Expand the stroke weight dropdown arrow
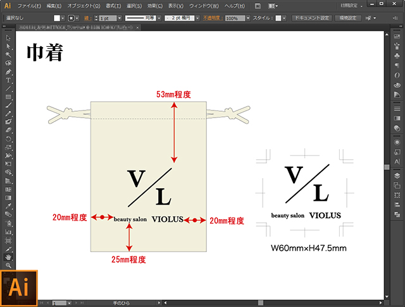This screenshot has height=307, width=405. pos(120,18)
